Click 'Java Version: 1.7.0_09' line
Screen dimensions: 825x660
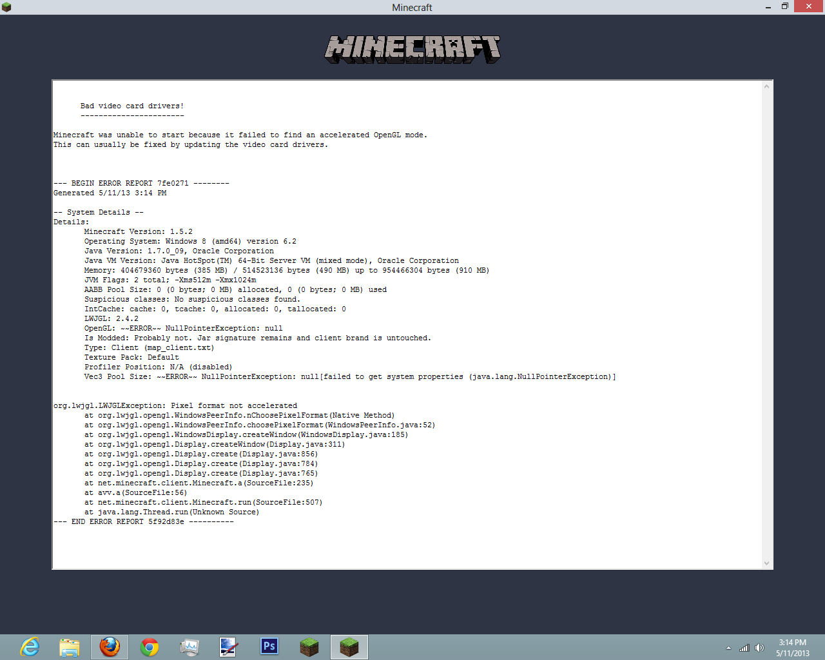pos(179,251)
